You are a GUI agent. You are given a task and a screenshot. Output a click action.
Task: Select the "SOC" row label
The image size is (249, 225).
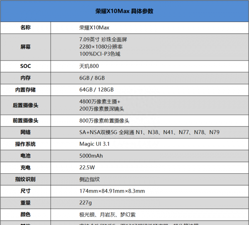point(25,66)
